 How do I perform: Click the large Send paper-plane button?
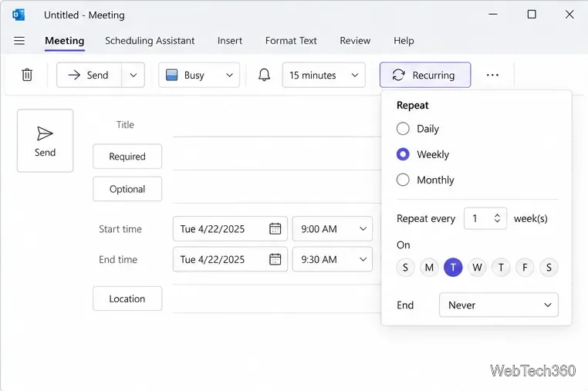(45, 140)
